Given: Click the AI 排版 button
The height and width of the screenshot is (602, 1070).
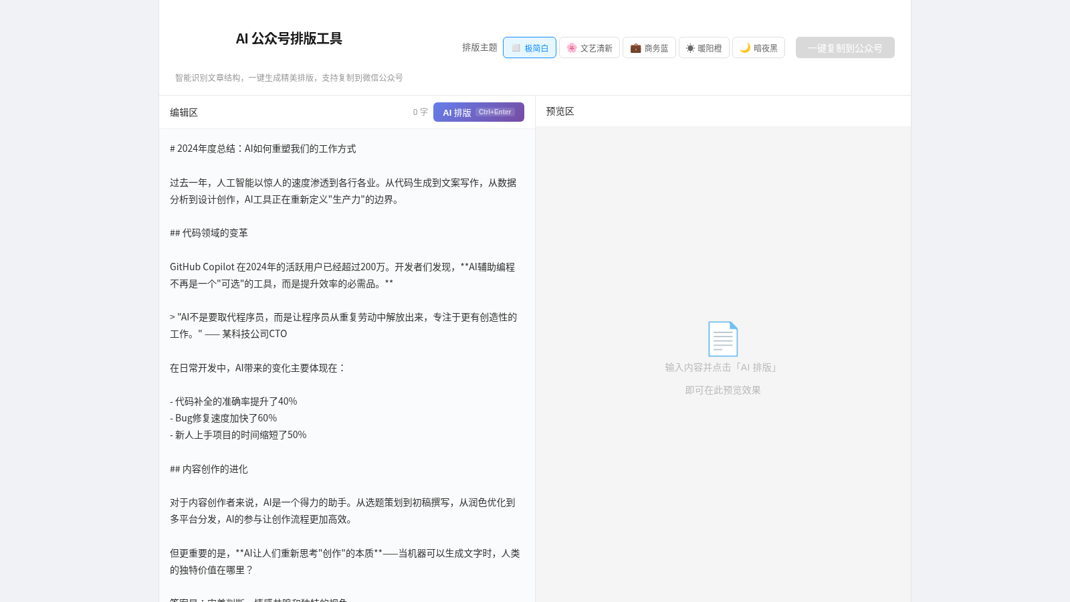Looking at the screenshot, I should [478, 112].
